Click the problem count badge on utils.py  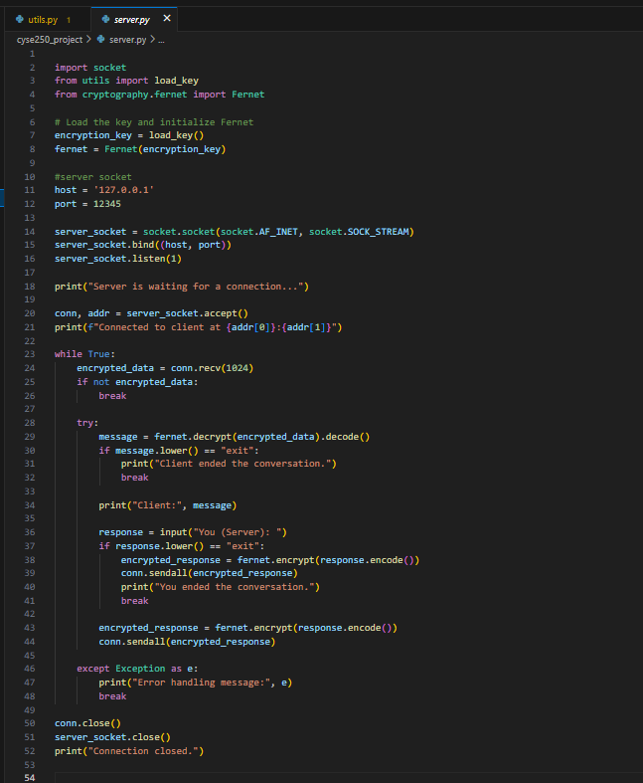click(x=69, y=19)
